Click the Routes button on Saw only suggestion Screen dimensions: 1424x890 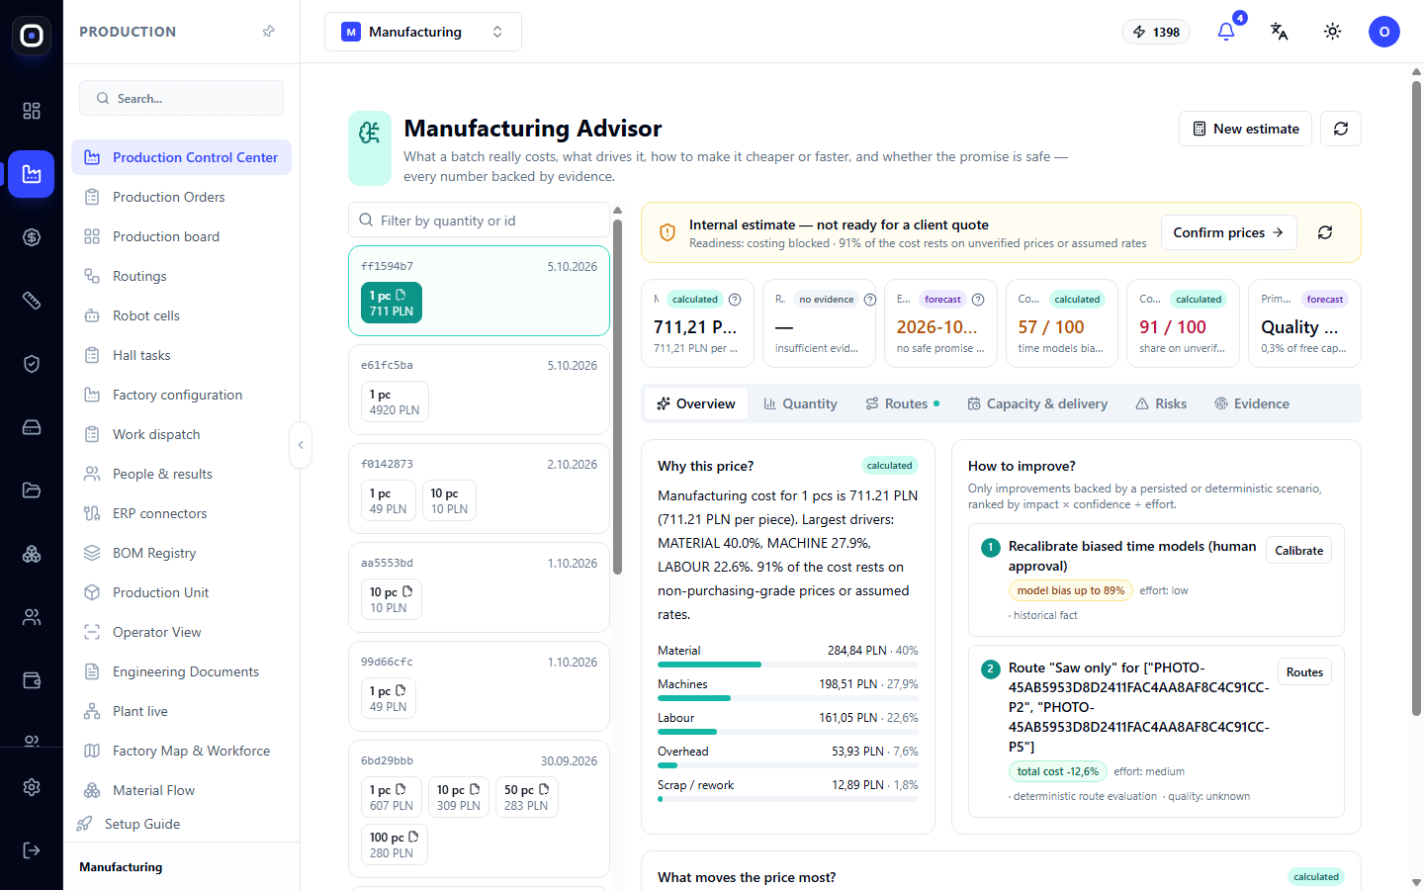(x=1304, y=672)
